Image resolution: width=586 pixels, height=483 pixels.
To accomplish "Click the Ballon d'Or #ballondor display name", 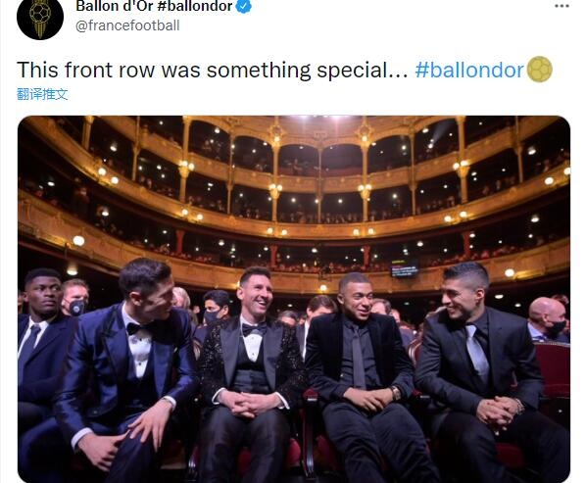I will [154, 6].
